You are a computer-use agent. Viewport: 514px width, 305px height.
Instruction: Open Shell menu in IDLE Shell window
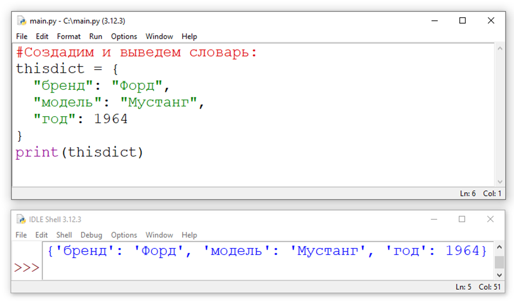point(64,235)
